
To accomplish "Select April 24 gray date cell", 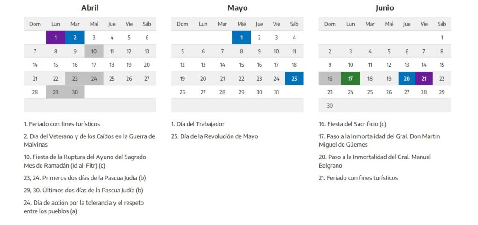I will [94, 79].
